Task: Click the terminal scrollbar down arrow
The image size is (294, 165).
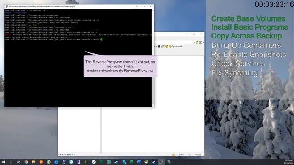Action: (x=153, y=106)
